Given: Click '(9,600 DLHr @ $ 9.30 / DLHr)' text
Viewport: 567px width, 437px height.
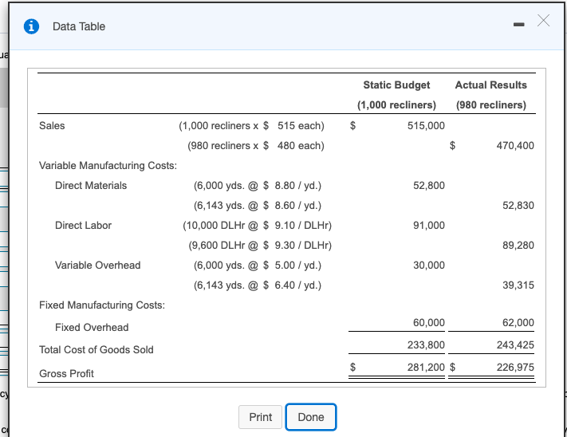Looking at the screenshot, I should click(x=260, y=245).
